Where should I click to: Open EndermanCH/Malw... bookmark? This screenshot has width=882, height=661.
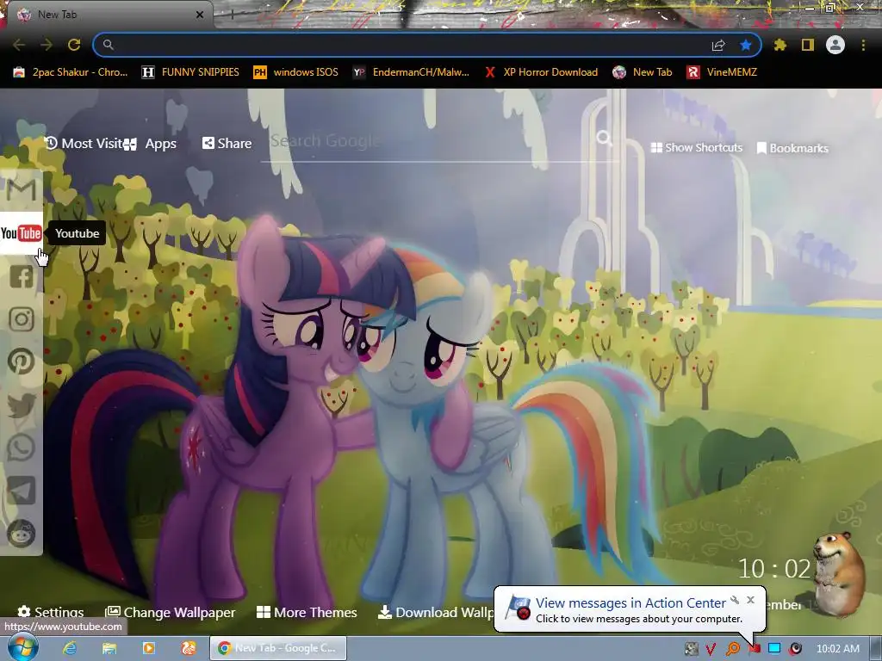tap(411, 72)
